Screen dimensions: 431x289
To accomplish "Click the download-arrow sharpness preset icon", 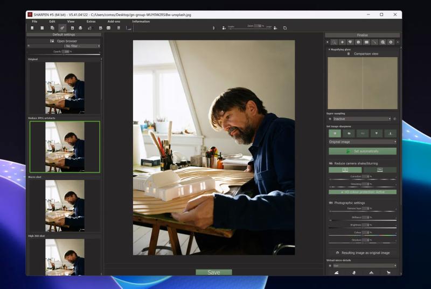I will [x=390, y=133].
